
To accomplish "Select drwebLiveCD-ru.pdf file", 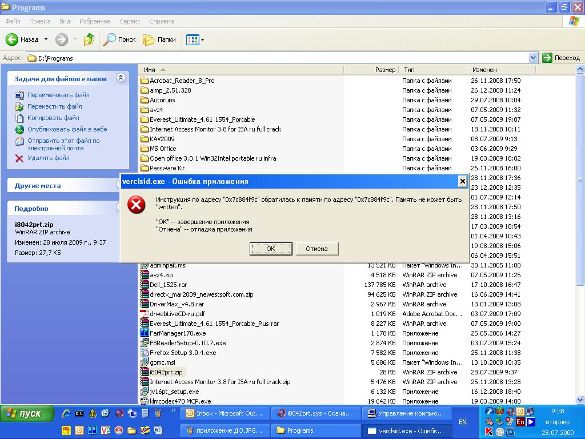I will coord(177,314).
